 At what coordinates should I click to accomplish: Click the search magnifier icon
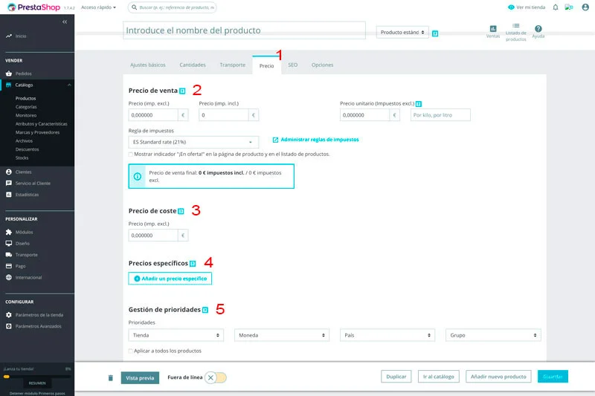coord(135,7)
